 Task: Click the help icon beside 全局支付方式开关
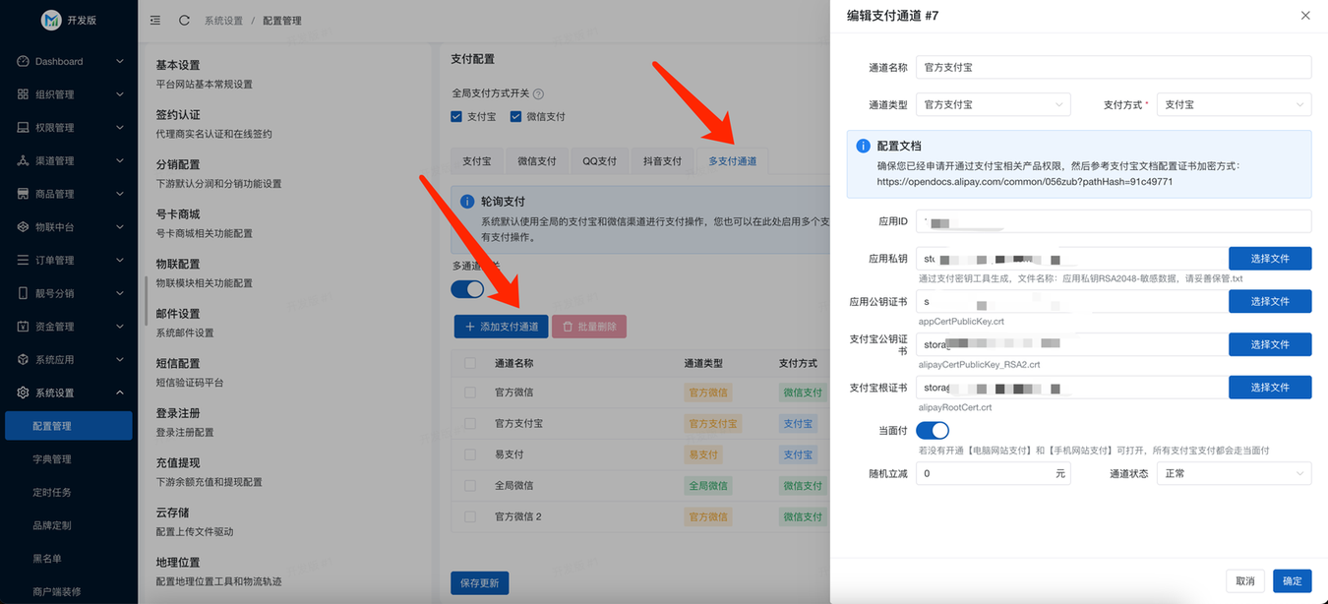pos(538,94)
